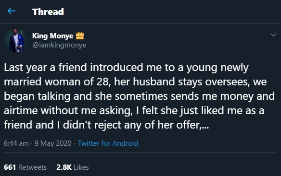Screen dimensions: 281x176
Task: Open the tweet options chevron menu
Action: coord(273,35)
